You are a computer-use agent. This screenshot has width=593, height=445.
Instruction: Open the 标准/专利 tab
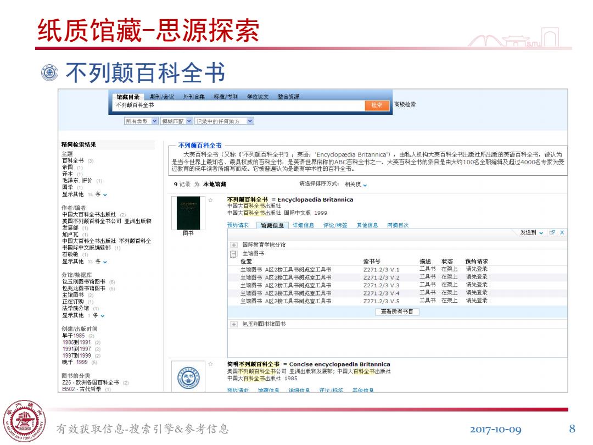point(226,97)
